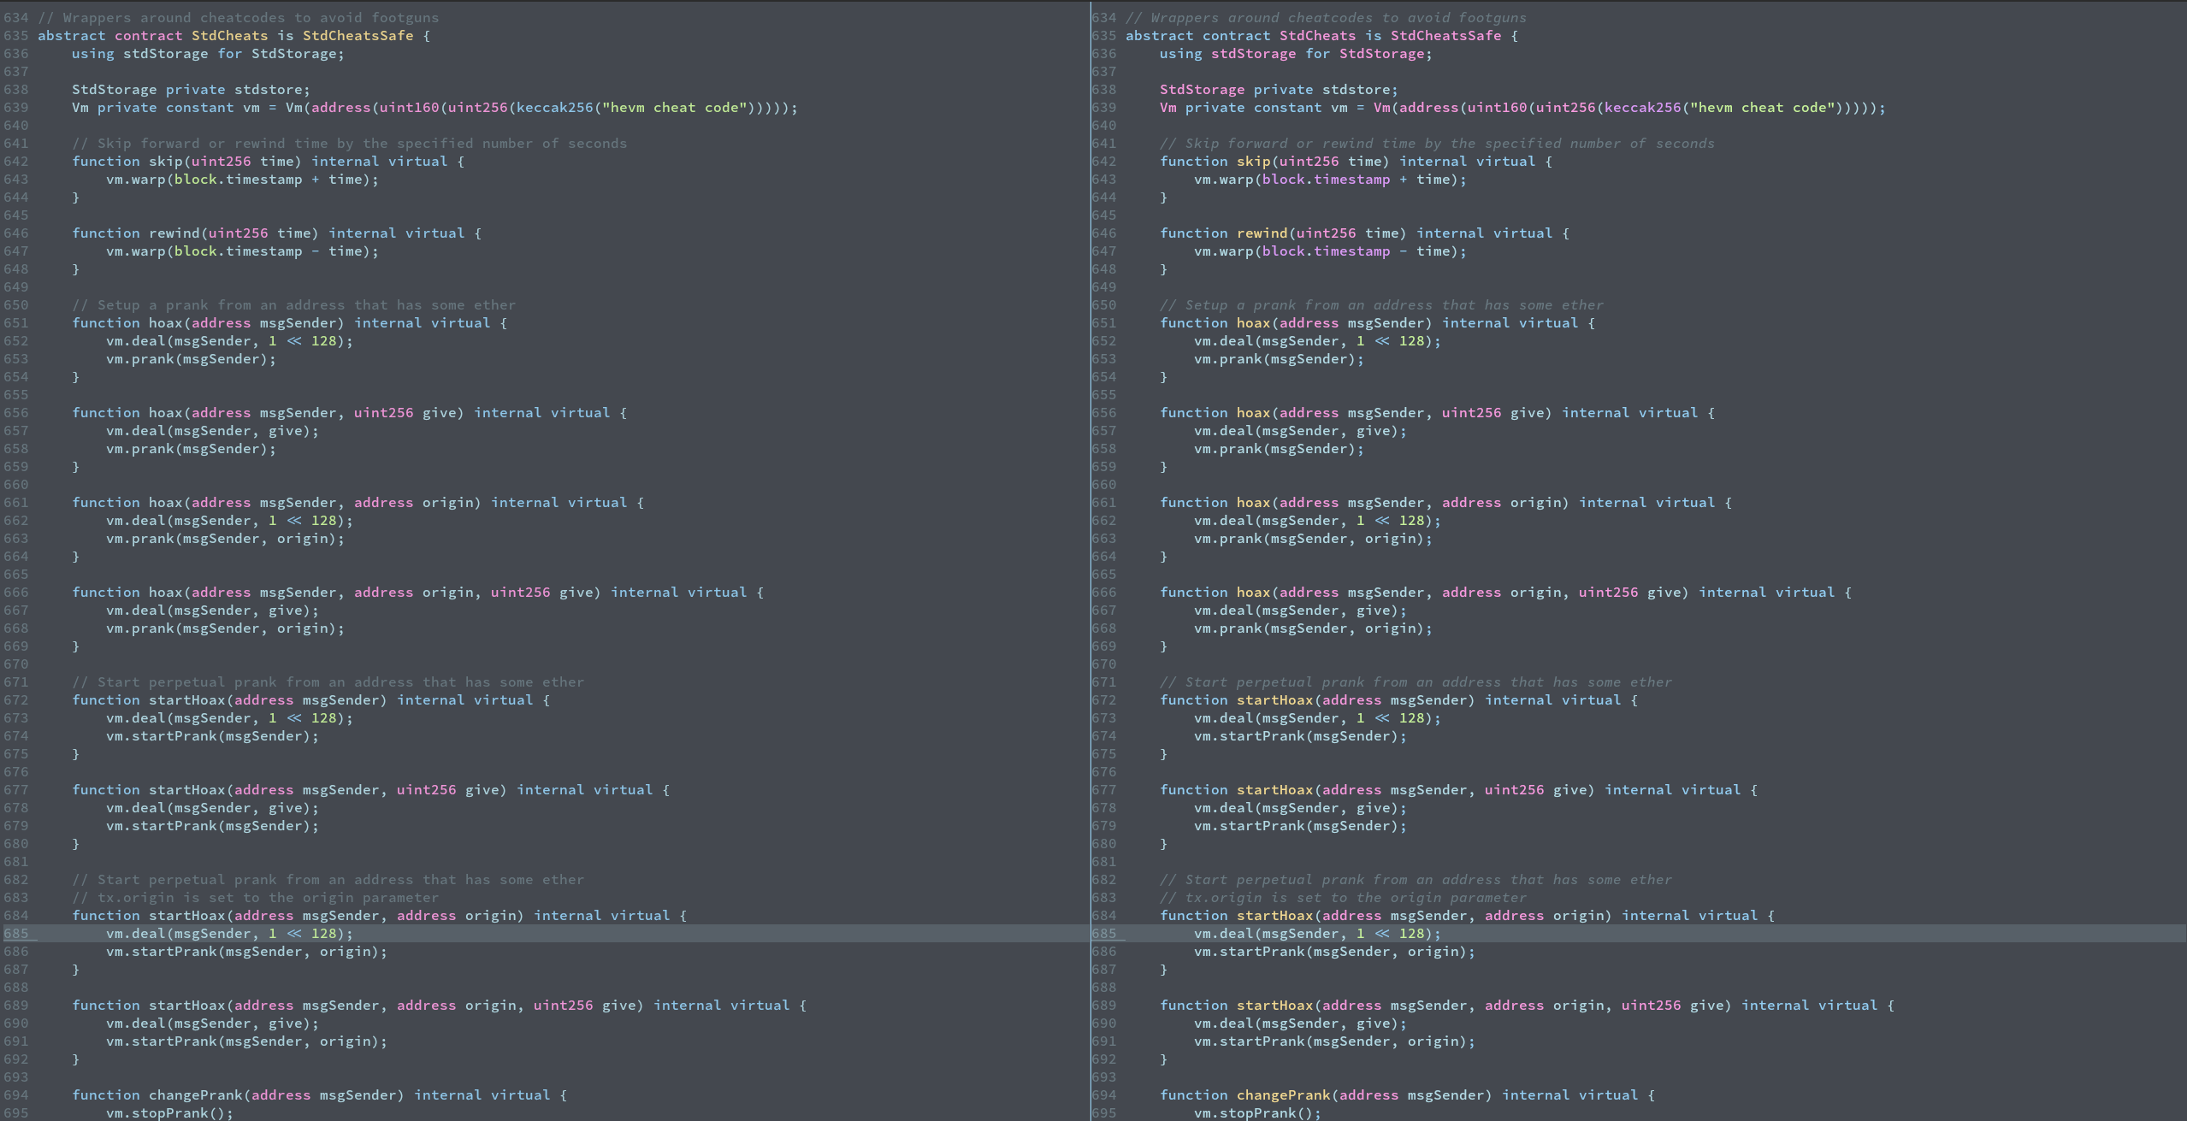Click 'vm.startPrank(msgSender);' line 679 in right pane
The height and width of the screenshot is (1121, 2187).
coord(1300,826)
